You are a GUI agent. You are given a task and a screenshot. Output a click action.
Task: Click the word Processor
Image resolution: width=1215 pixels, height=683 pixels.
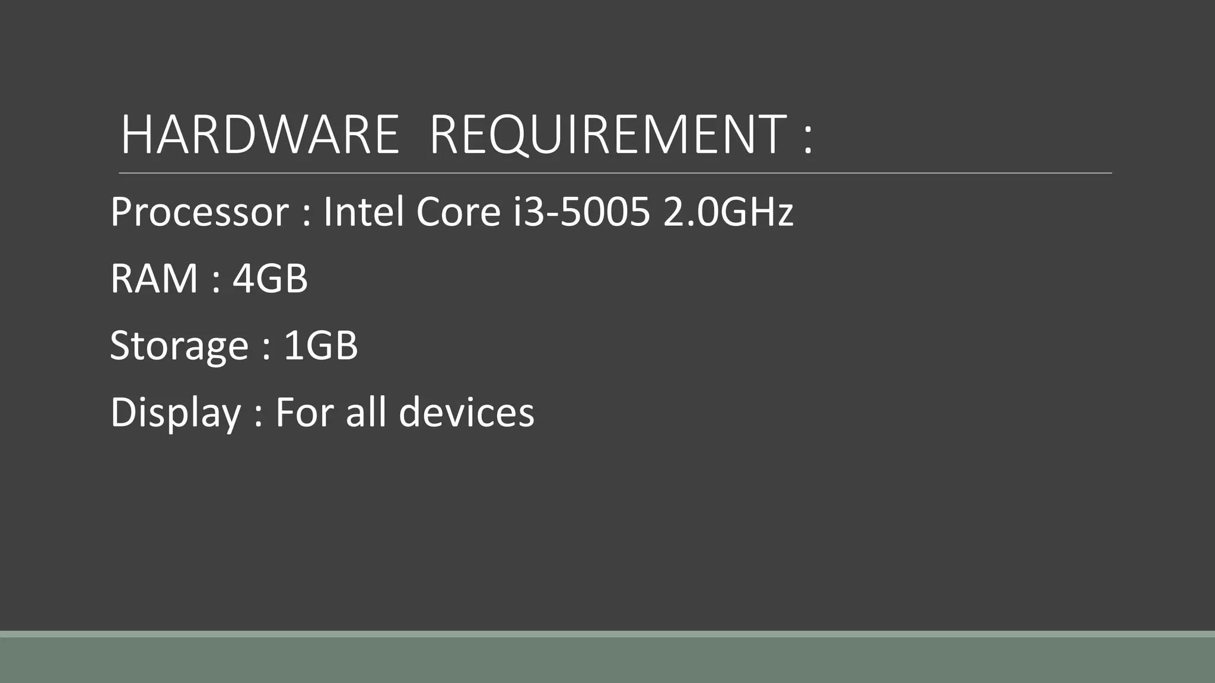[x=199, y=212]
